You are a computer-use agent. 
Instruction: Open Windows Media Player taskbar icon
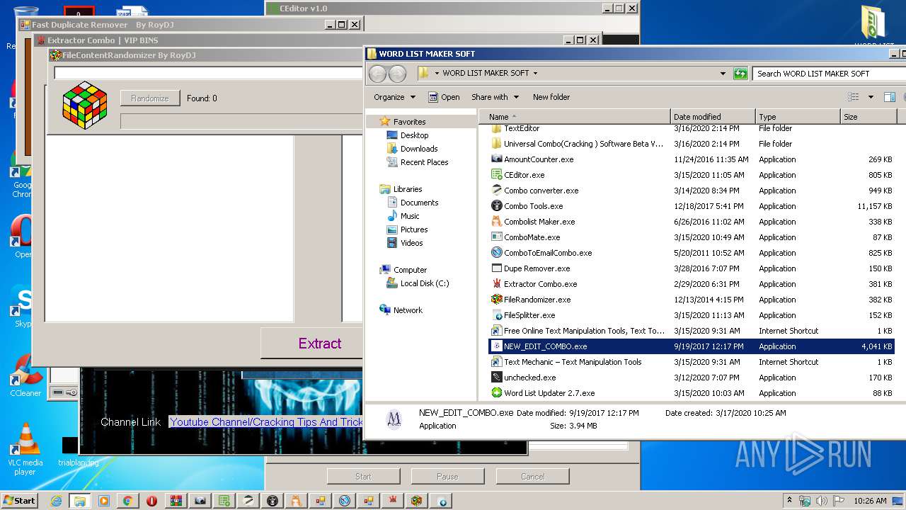tap(104, 501)
